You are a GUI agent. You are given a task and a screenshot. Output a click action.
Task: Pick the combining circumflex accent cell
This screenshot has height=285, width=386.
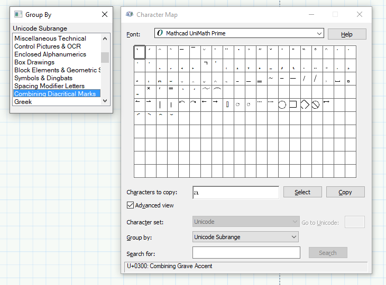click(162, 52)
